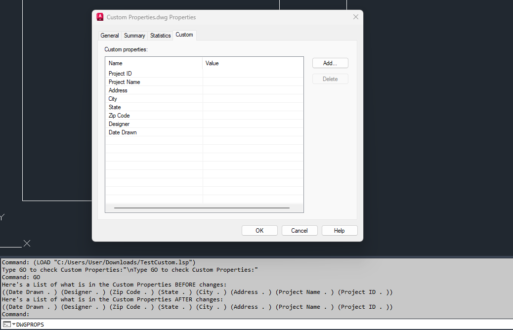This screenshot has height=330, width=513.
Task: Click the Add... button
Action: (330, 63)
